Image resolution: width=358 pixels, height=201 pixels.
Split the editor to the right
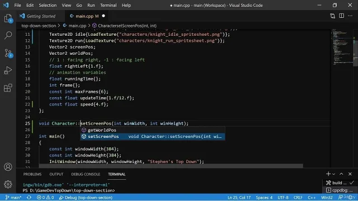[341, 16]
